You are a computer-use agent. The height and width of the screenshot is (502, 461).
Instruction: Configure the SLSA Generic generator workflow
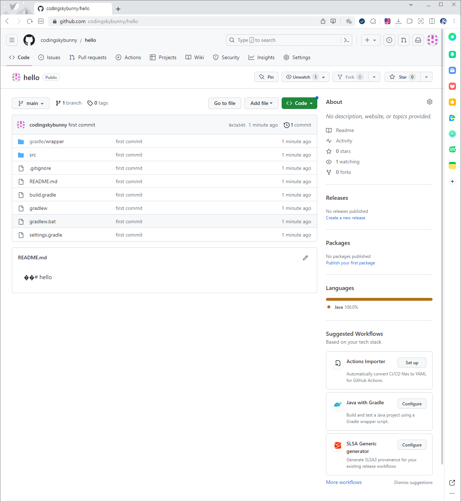(x=412, y=445)
